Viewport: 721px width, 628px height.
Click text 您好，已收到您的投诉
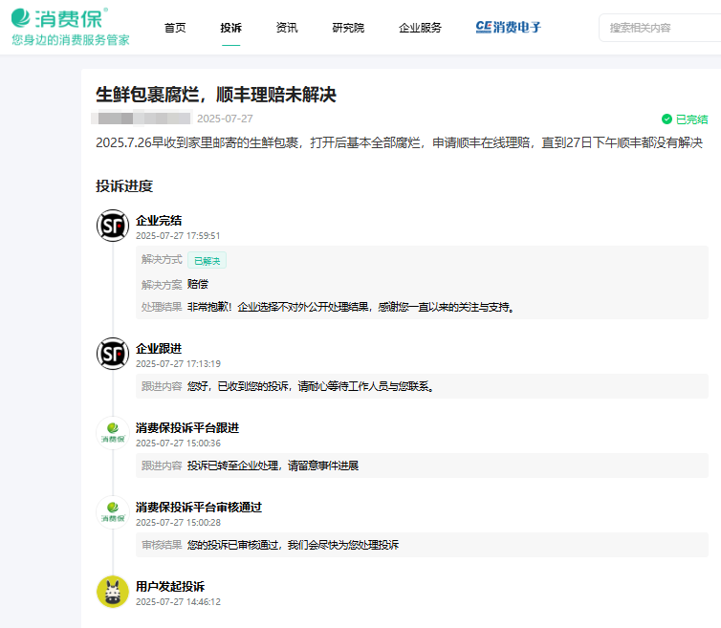pos(311,386)
